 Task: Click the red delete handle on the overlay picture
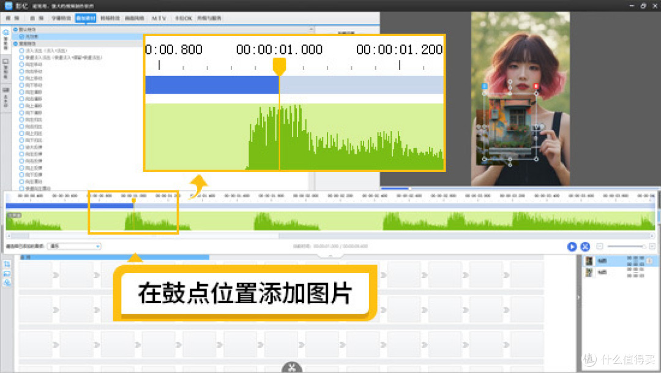(536, 86)
